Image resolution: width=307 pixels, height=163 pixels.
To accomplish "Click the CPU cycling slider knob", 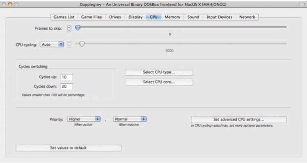I will pyautogui.click(x=82, y=44).
